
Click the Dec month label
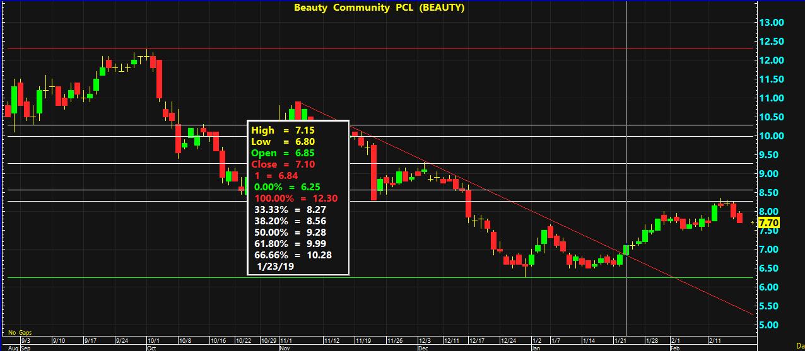[x=424, y=347]
